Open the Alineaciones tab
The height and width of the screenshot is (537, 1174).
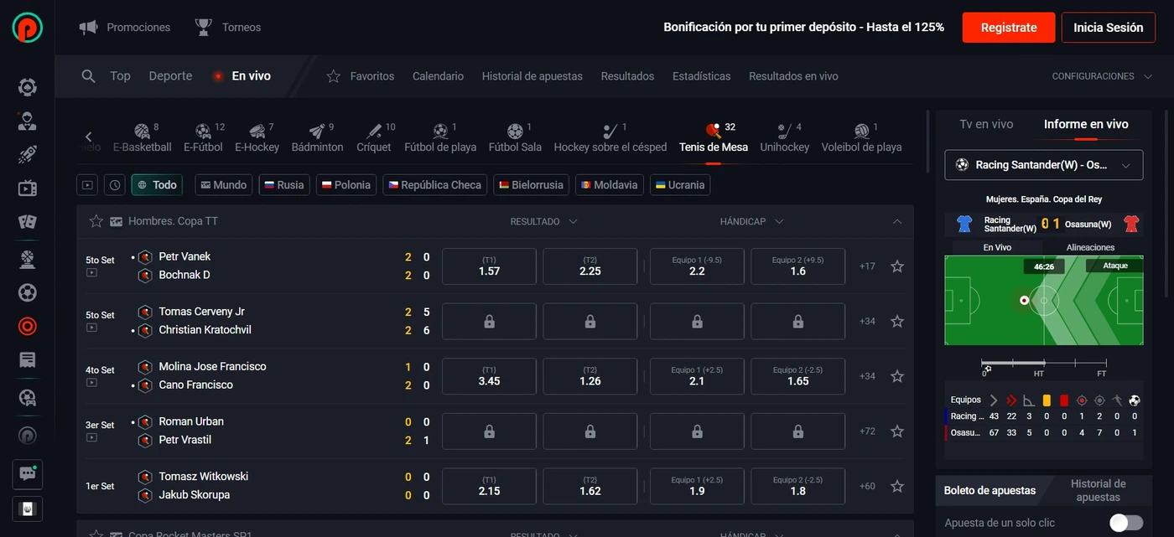click(1090, 247)
